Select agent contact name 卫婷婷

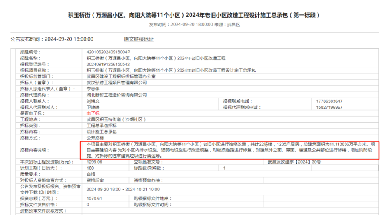tap(93, 107)
